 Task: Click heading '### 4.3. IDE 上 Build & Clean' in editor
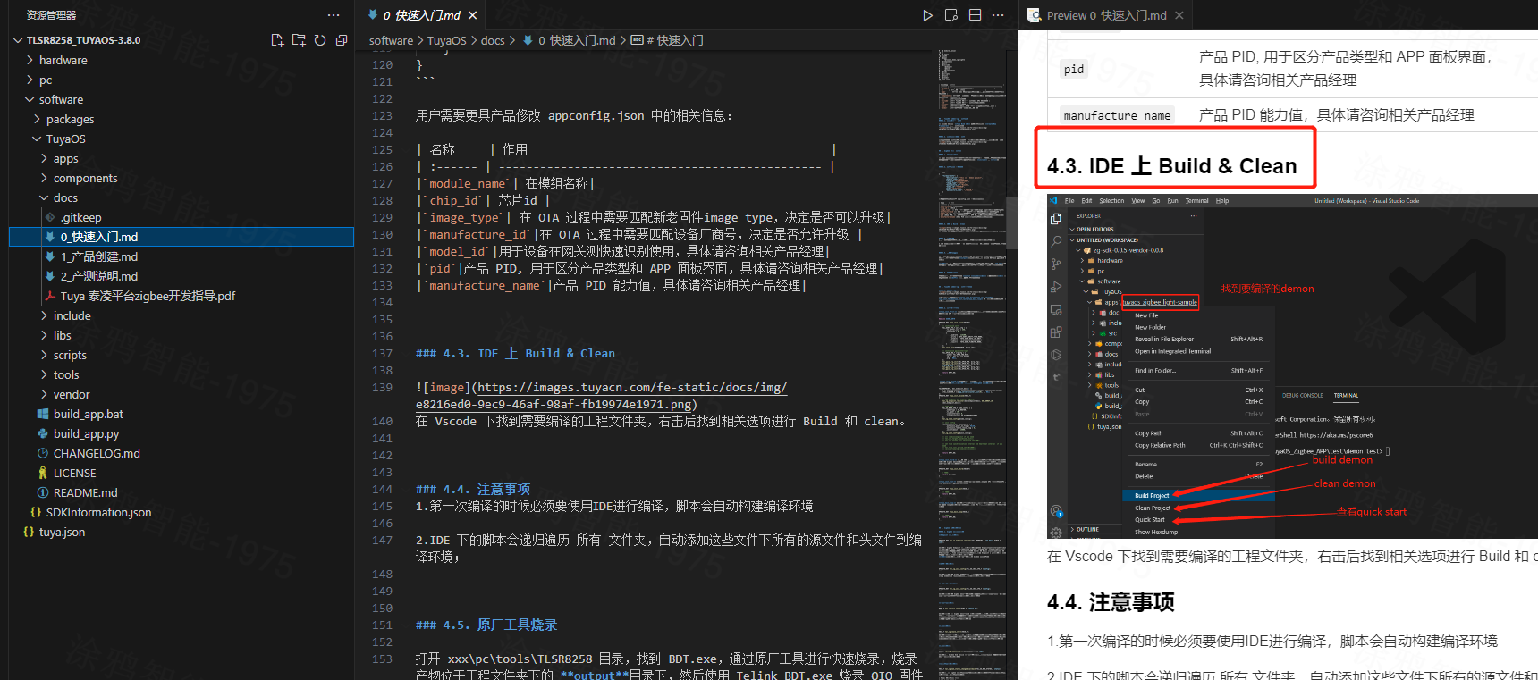515,353
